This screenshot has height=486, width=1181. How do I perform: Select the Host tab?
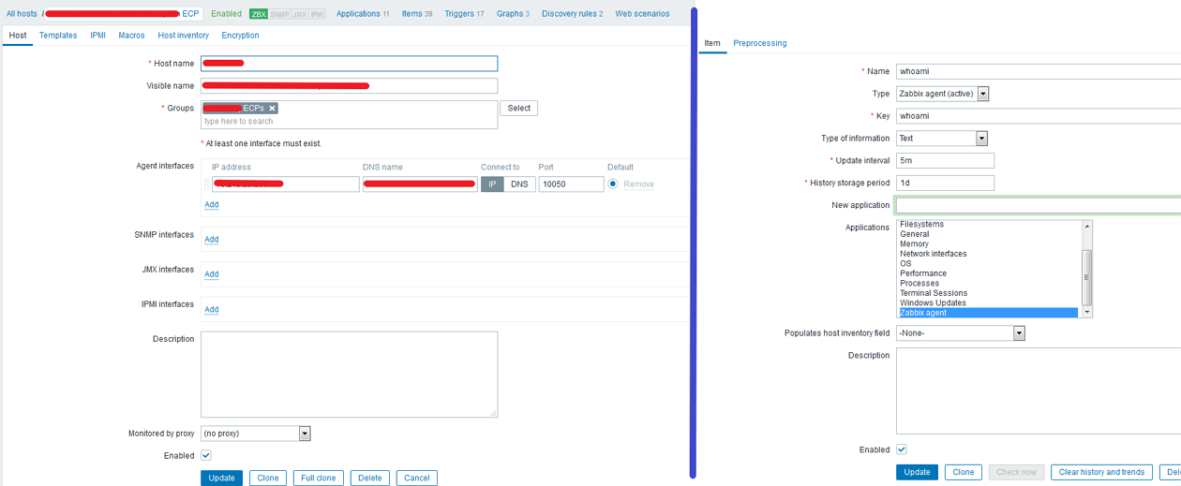point(18,36)
